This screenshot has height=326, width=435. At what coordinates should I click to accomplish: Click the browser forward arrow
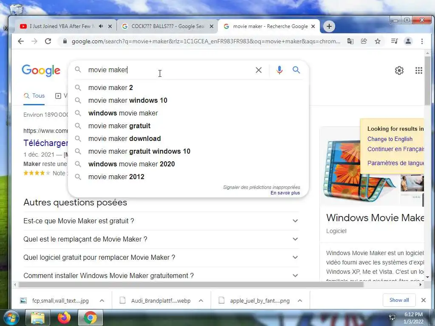[34, 41]
